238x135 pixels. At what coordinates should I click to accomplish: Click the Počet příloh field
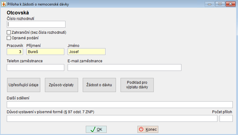coord(226,118)
